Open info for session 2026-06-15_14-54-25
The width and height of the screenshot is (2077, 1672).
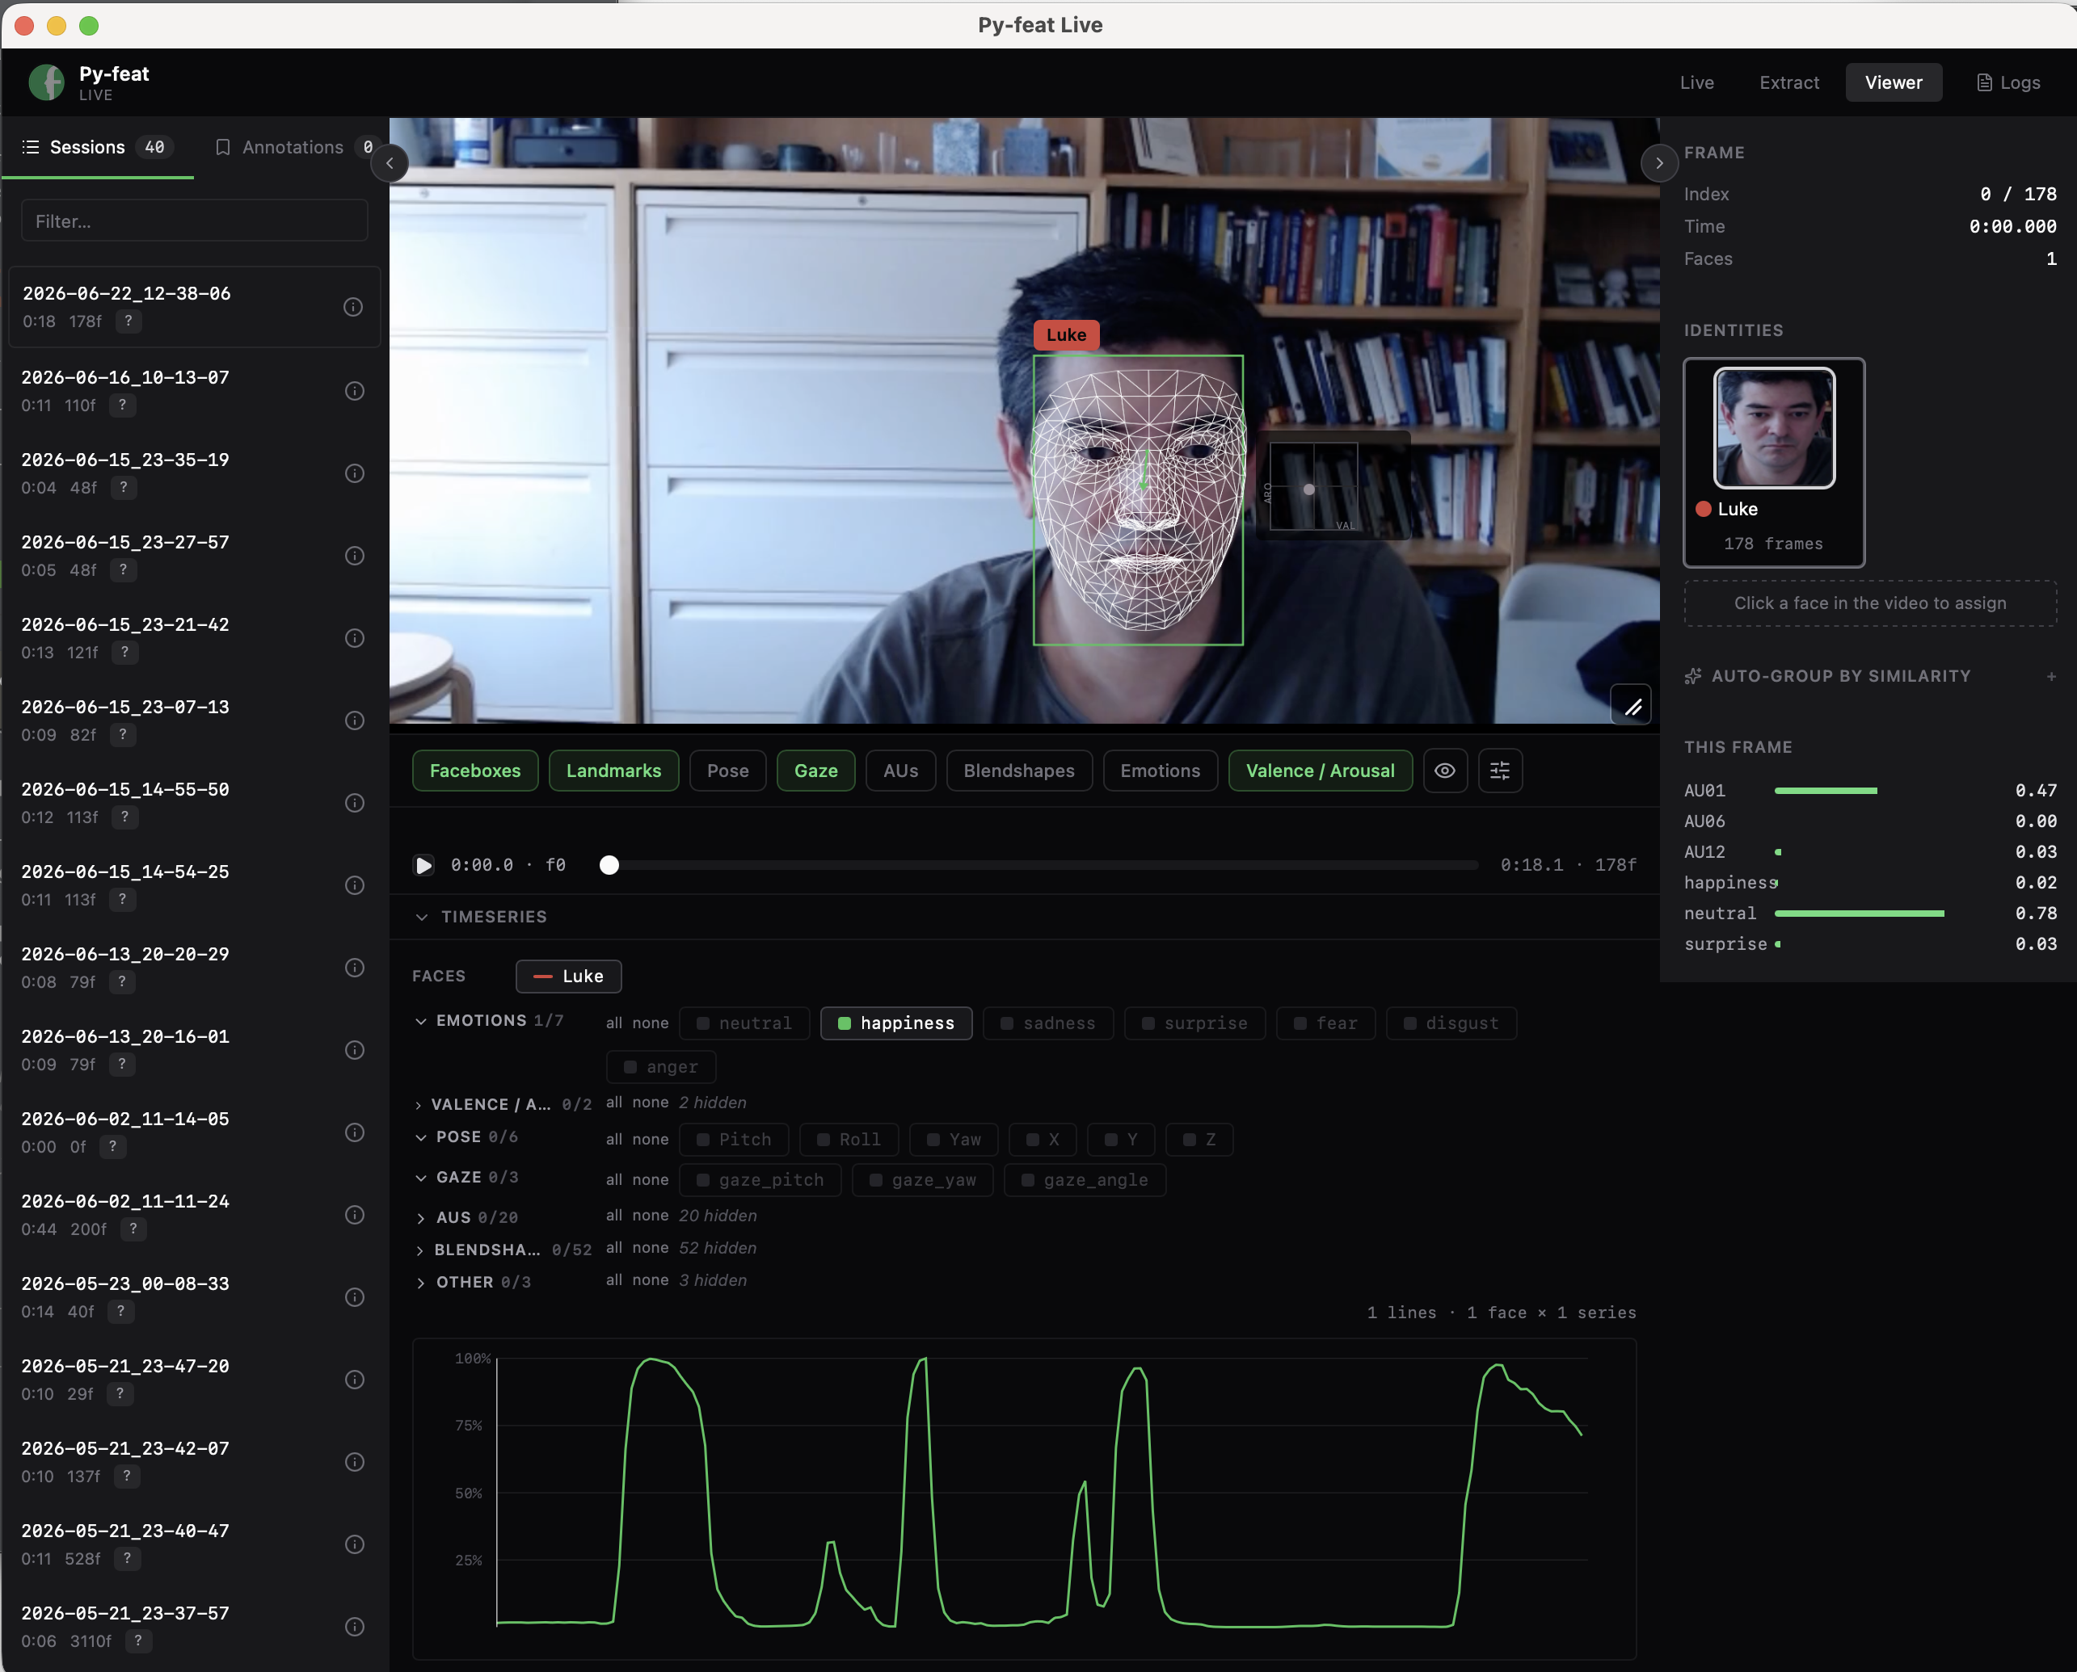point(354,885)
